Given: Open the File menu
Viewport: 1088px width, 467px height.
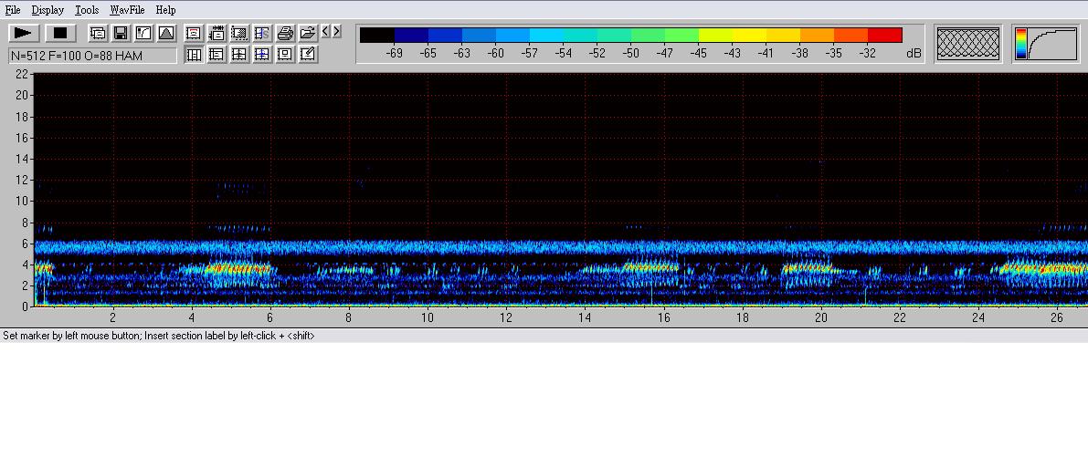Looking at the screenshot, I should tap(13, 10).
